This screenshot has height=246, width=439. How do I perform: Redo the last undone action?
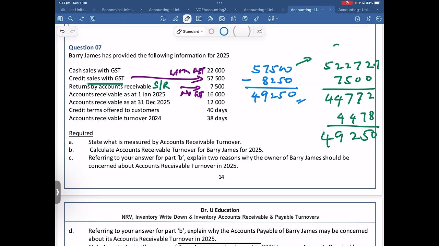(x=73, y=31)
